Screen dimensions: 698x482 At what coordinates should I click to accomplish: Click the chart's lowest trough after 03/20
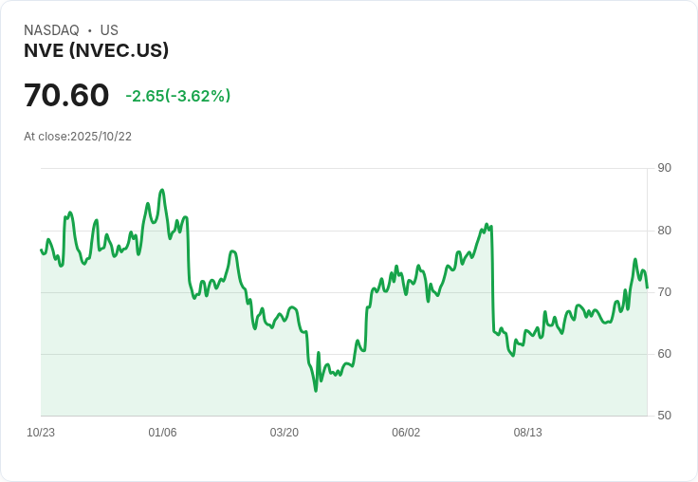(316, 390)
